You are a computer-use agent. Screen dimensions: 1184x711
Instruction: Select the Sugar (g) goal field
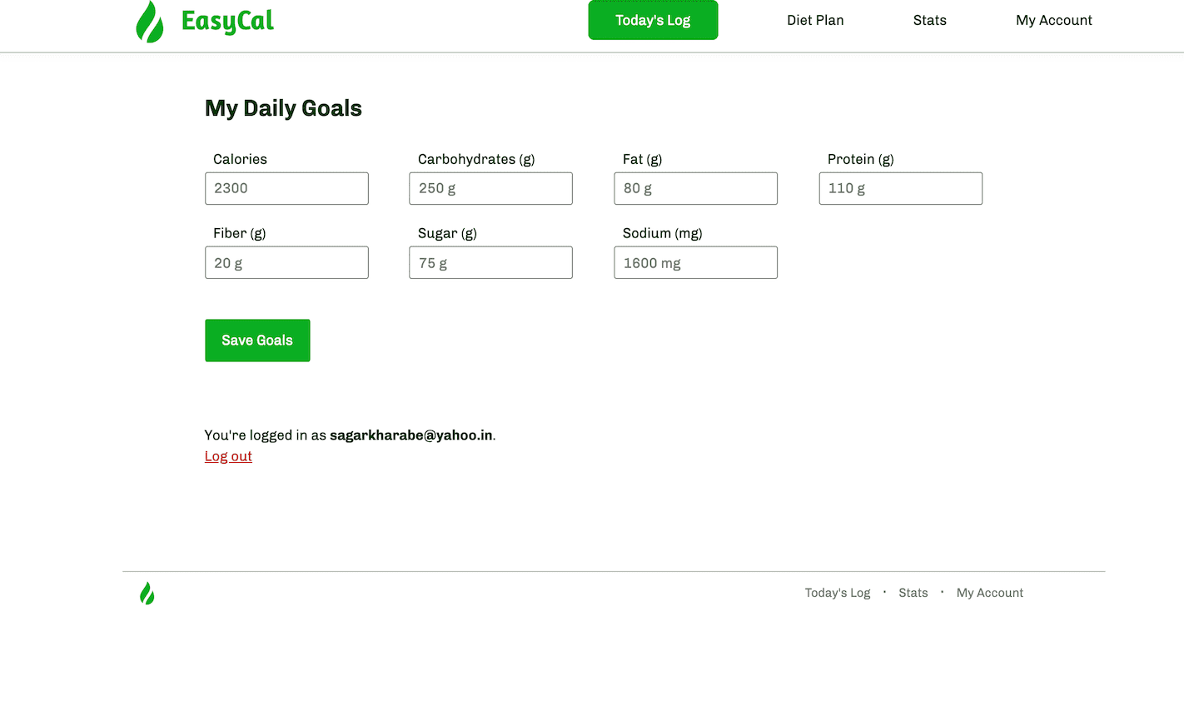tap(490, 262)
